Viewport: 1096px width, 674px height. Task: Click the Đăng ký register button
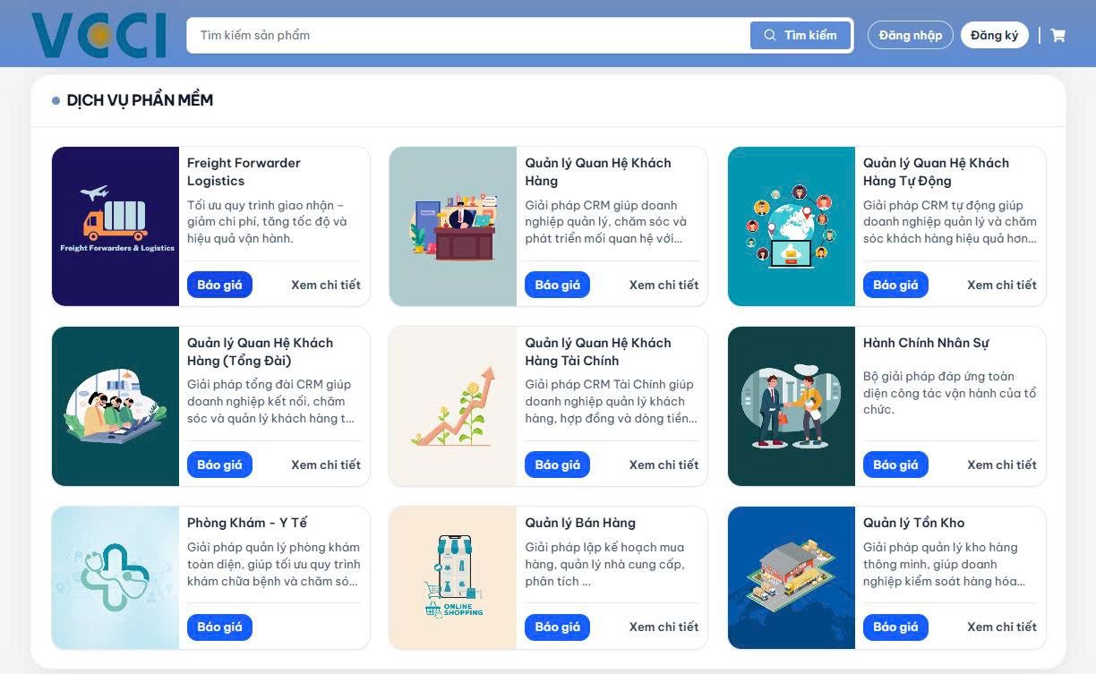click(x=994, y=36)
